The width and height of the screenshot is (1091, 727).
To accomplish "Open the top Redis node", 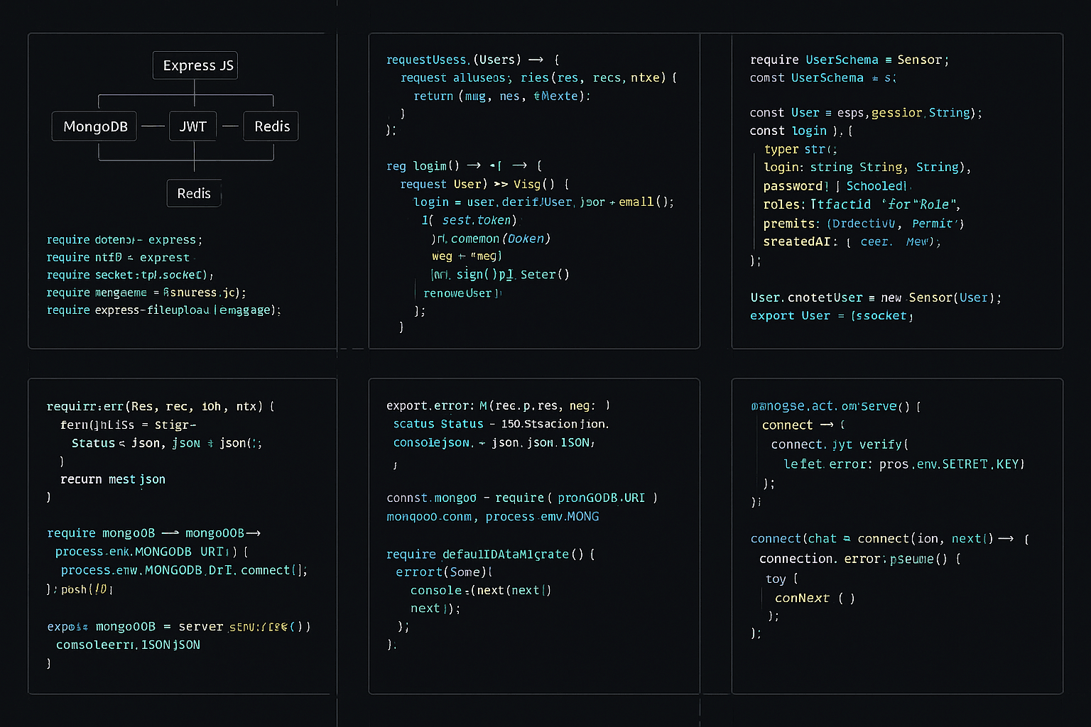I will click(271, 126).
